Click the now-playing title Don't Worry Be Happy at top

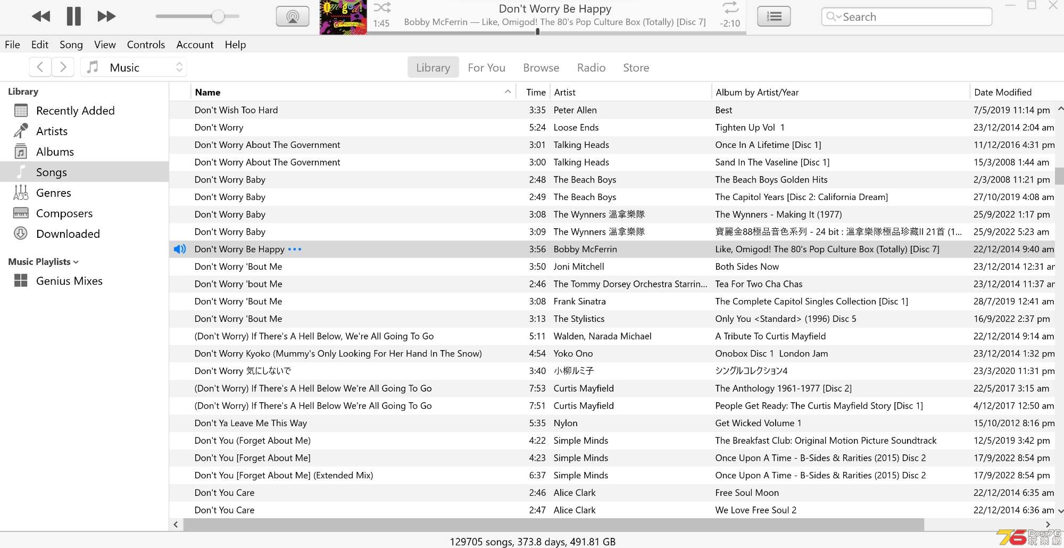click(555, 9)
